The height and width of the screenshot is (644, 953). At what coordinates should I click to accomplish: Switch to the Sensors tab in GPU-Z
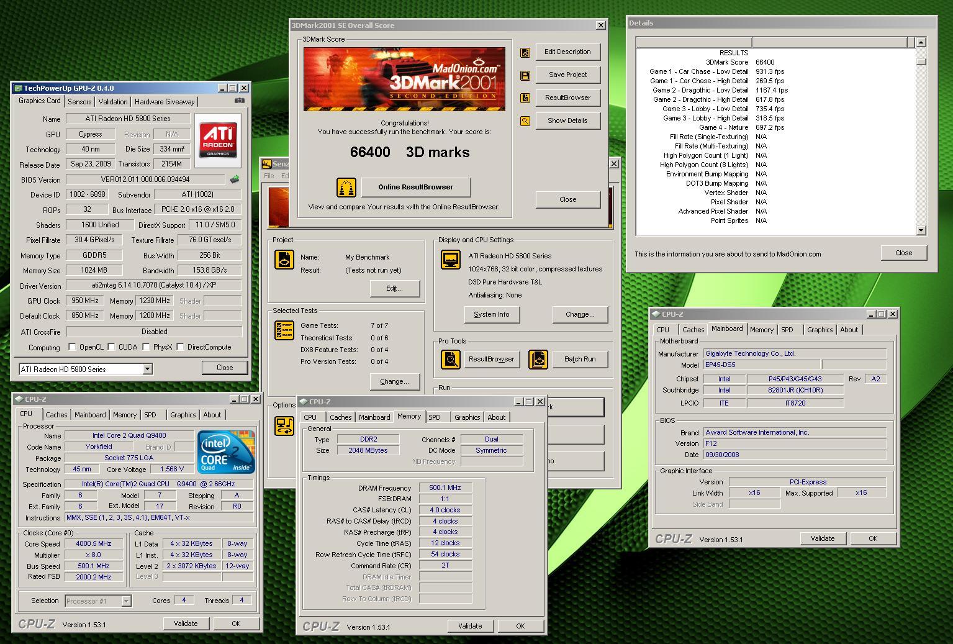[x=79, y=102]
